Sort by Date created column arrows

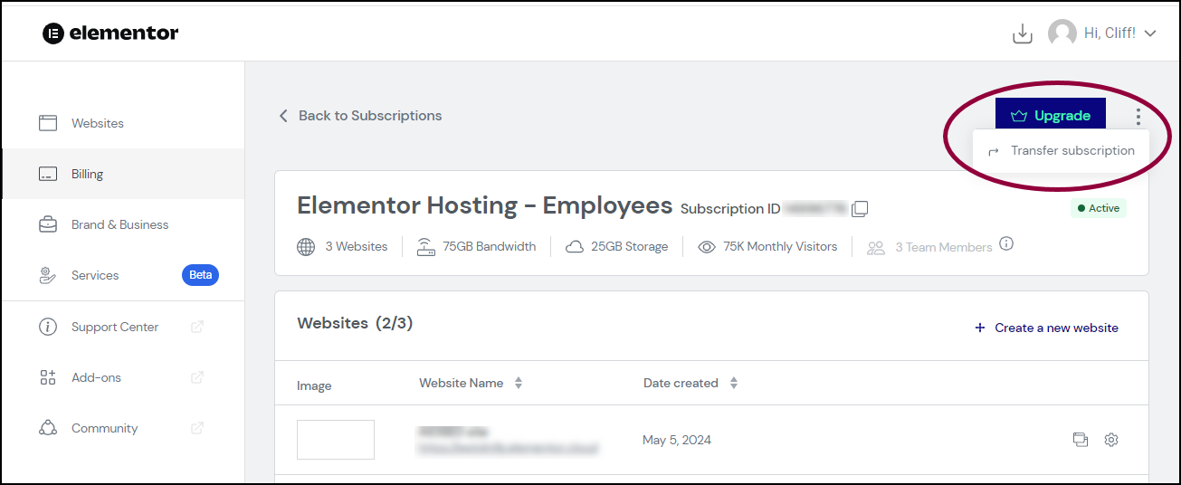coord(734,383)
